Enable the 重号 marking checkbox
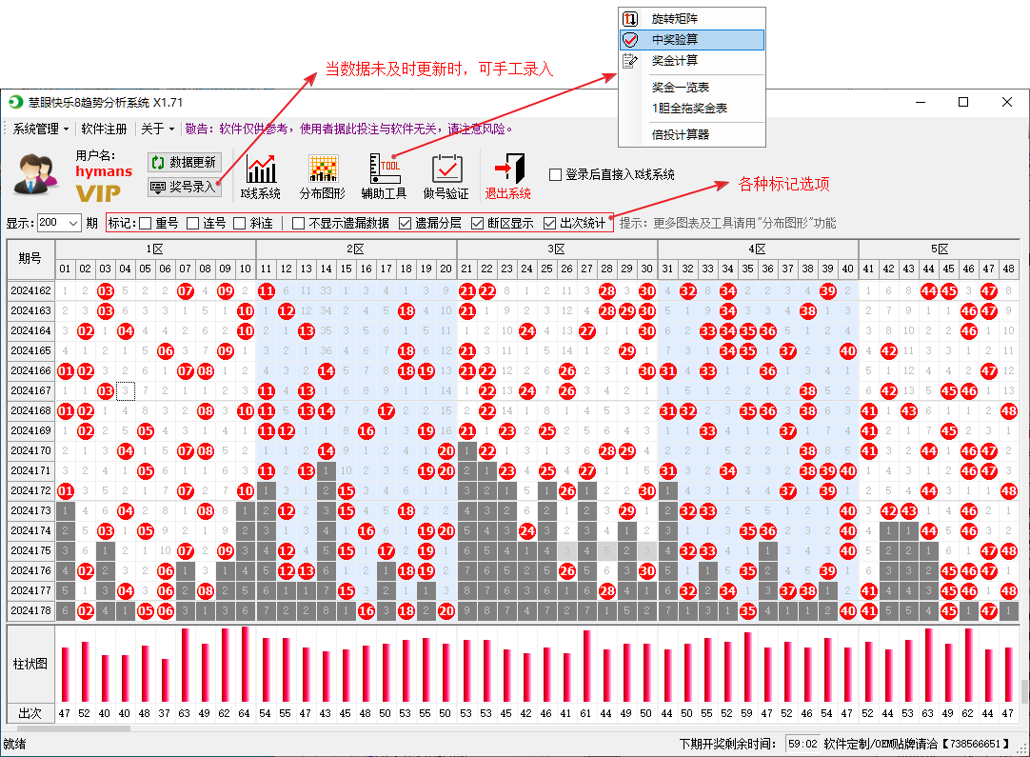Screen dimensions: 1030x757 click(146, 224)
